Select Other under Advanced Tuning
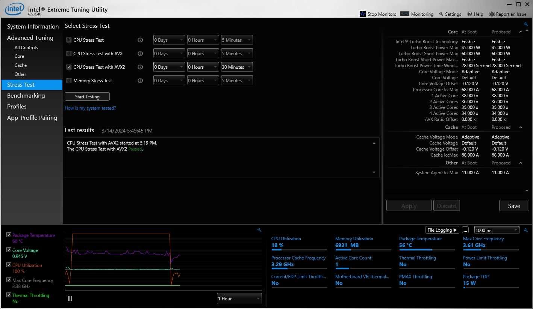The image size is (533, 309). click(20, 74)
